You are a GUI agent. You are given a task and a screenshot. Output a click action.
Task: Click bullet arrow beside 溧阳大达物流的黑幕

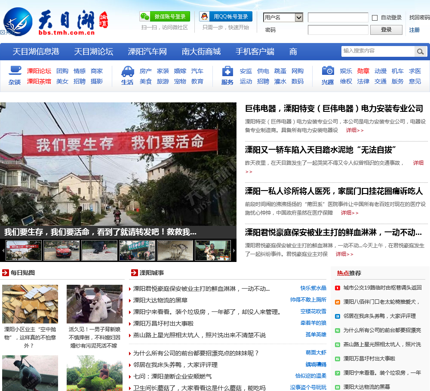(130, 301)
